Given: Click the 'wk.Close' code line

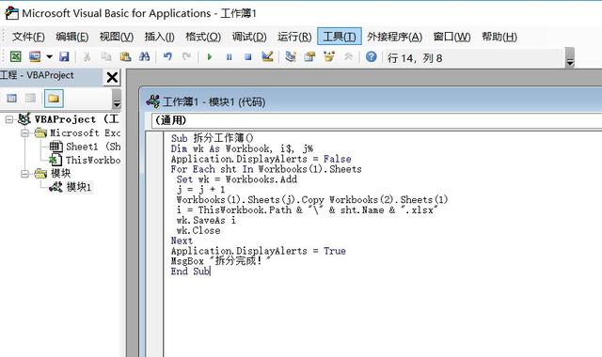Looking at the screenshot, I should click(198, 230).
